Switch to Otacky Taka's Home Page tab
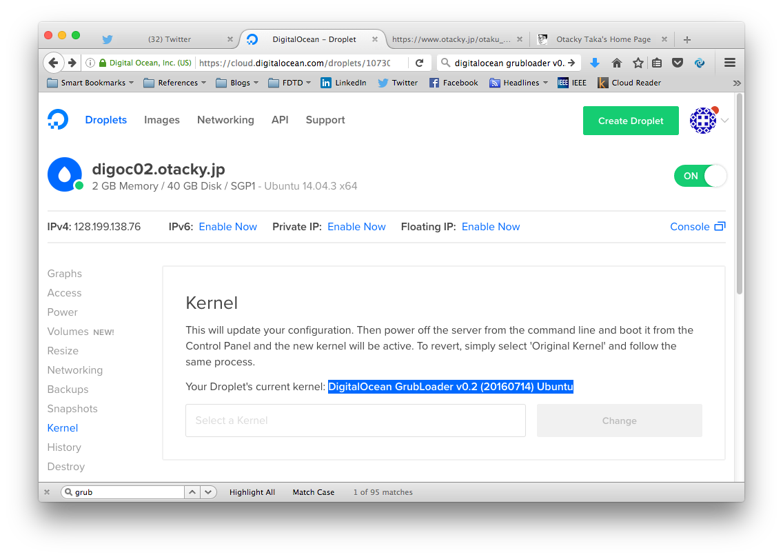 tap(603, 39)
